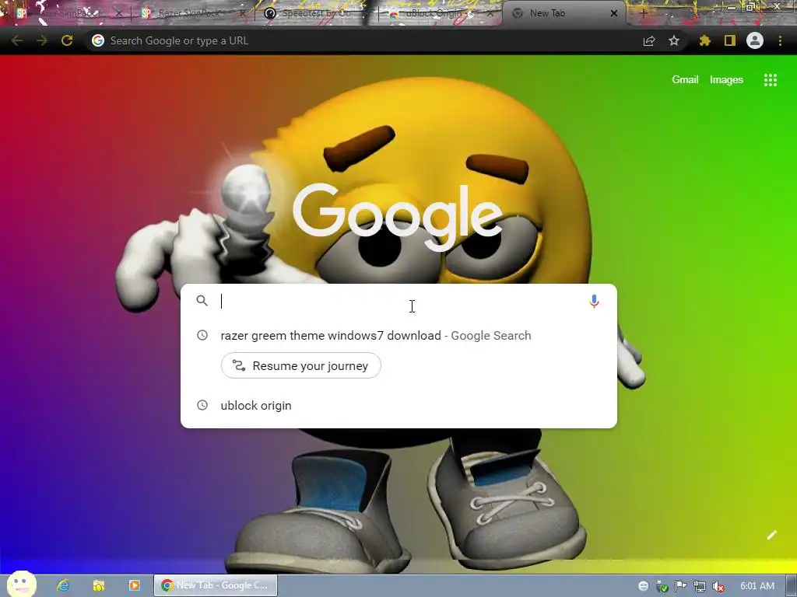The height and width of the screenshot is (597, 797).
Task: Open Windows Explorer folder from taskbar
Action: pyautogui.click(x=99, y=585)
